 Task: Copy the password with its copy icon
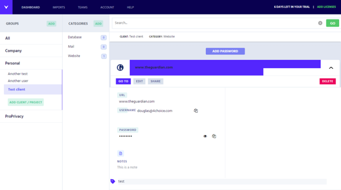coord(214,136)
